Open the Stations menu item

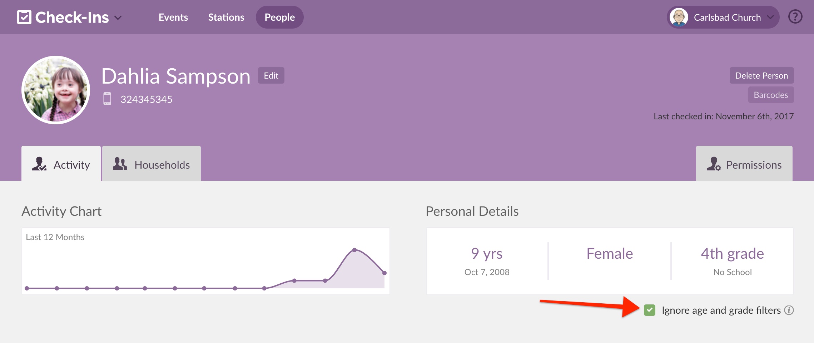coord(226,17)
